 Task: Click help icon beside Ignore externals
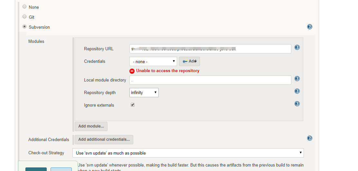point(297,104)
